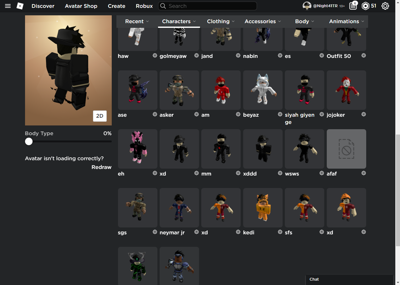Click the Body Type slider handle
This screenshot has height=285, width=400.
pos(29,141)
